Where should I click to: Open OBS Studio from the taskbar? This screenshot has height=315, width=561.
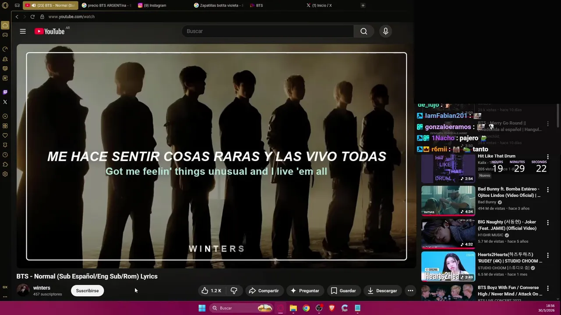319,308
